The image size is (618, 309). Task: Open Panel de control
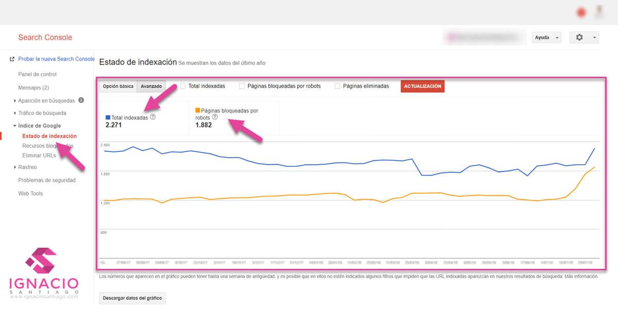tap(37, 74)
